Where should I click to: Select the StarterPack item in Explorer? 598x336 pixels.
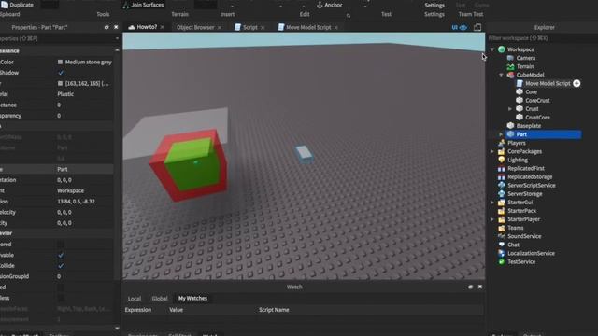pos(521,211)
